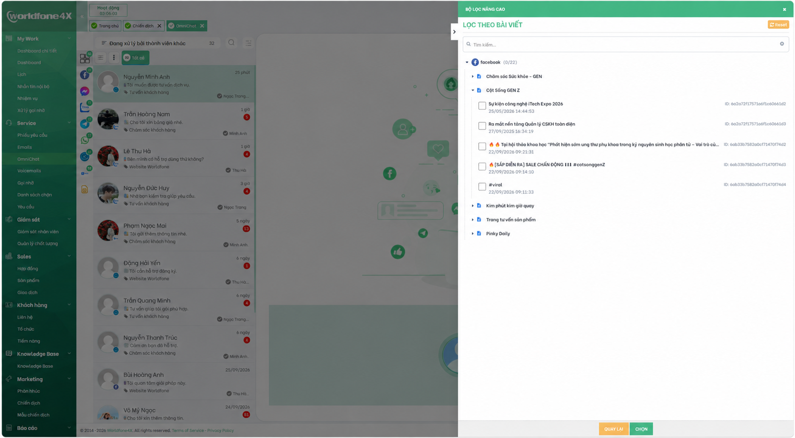Filter conversations by the Telegram channel icon
795x438 pixels.
click(85, 124)
